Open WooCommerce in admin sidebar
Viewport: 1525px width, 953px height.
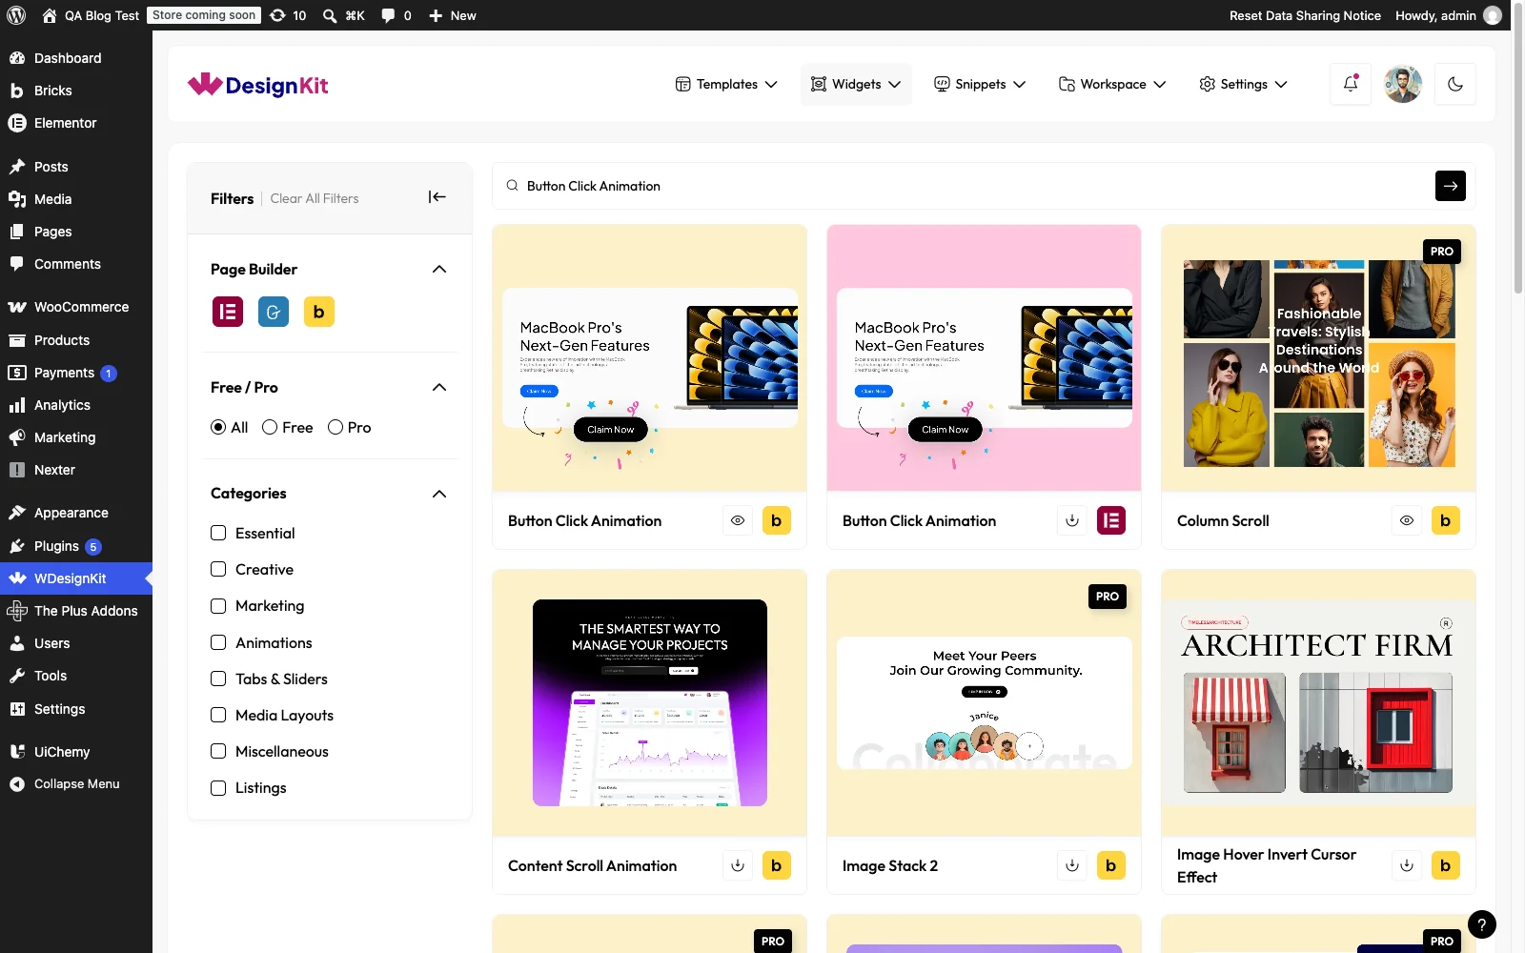[x=76, y=307]
